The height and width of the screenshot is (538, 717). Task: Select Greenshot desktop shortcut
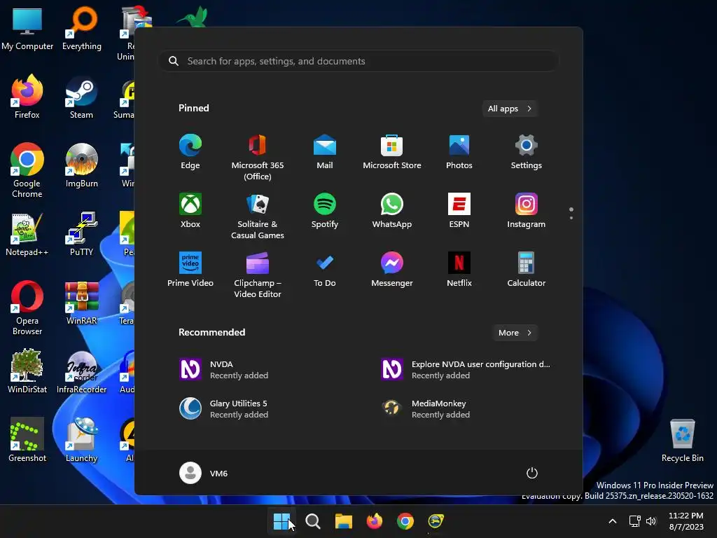pos(27,440)
